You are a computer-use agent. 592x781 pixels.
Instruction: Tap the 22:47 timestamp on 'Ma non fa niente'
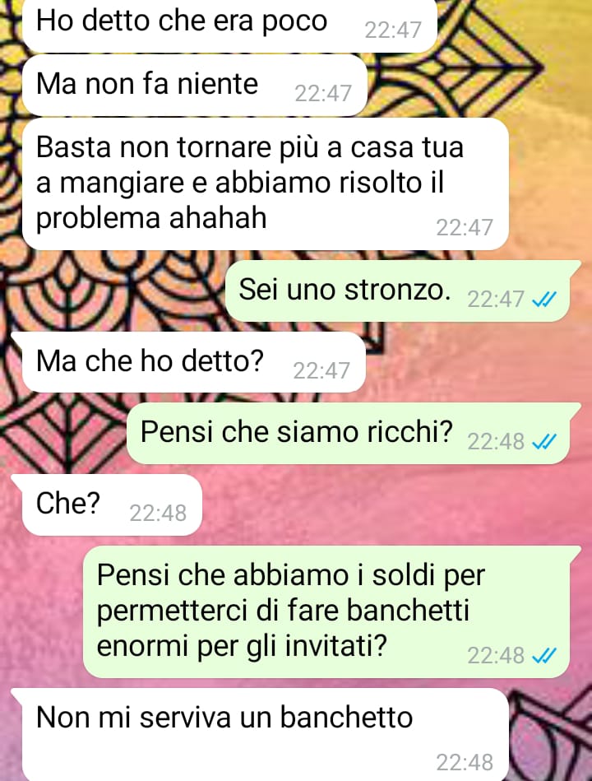click(323, 93)
